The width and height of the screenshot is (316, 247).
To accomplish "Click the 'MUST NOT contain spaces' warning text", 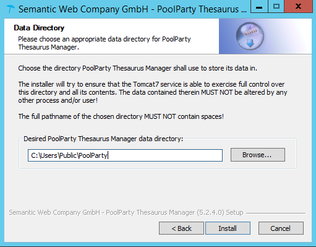I will pos(121,116).
